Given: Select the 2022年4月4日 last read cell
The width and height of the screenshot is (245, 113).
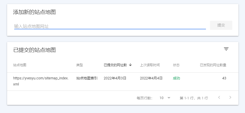Looking at the screenshot, I should click(x=151, y=78).
